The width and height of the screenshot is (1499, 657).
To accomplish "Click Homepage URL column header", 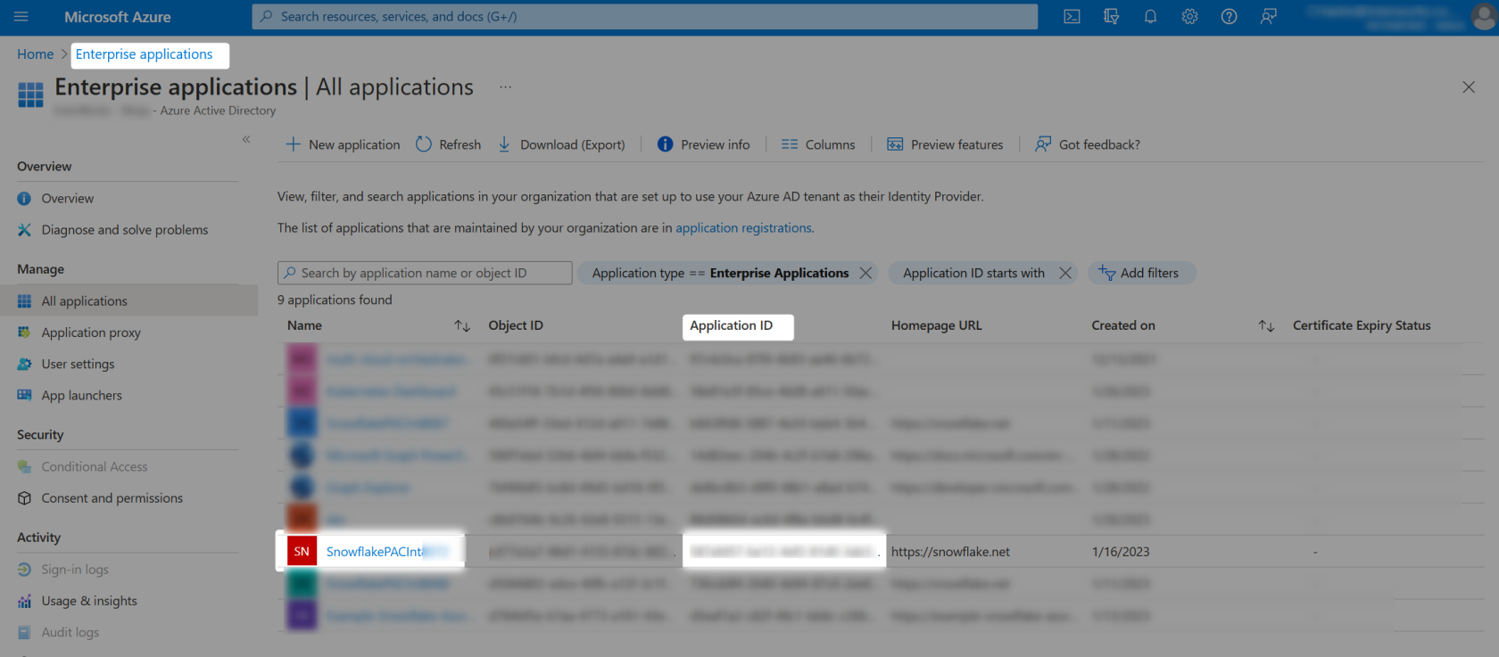I will click(936, 325).
